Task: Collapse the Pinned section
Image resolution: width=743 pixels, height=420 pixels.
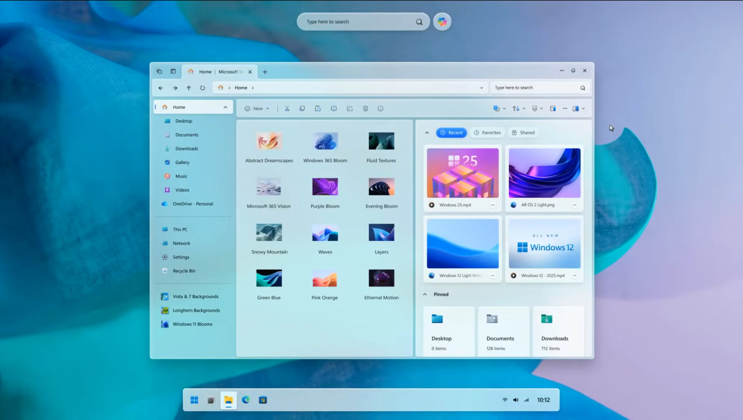Action: point(425,294)
